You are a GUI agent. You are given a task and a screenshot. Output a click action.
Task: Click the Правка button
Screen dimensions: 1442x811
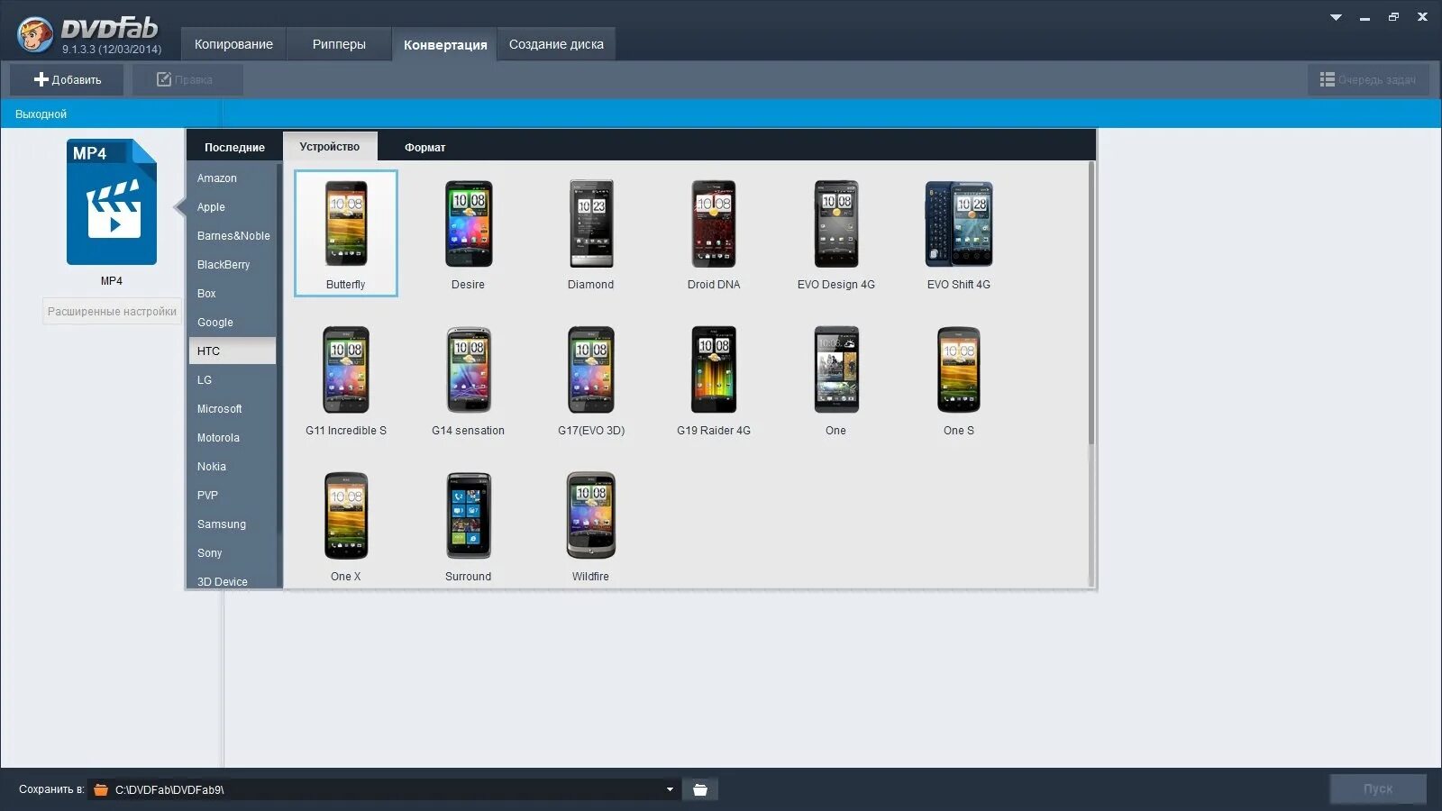click(x=187, y=79)
